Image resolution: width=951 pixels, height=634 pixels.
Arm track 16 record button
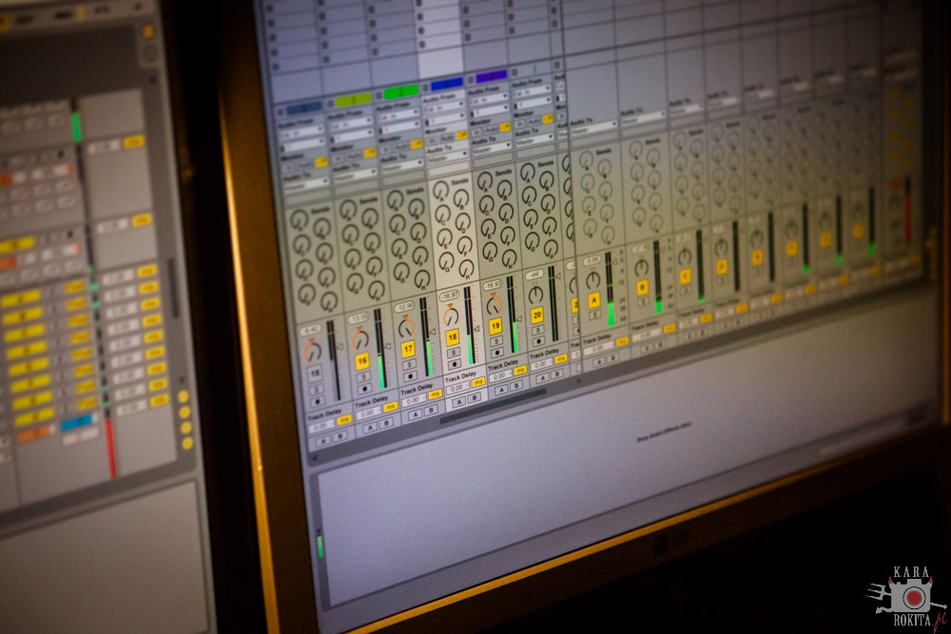tap(364, 389)
